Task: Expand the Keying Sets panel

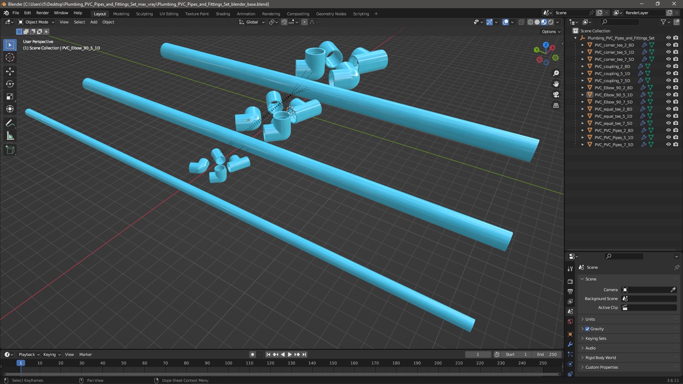Action: pyautogui.click(x=629, y=338)
